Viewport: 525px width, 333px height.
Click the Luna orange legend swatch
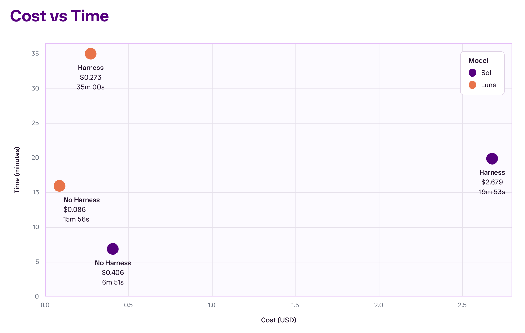[x=472, y=85]
